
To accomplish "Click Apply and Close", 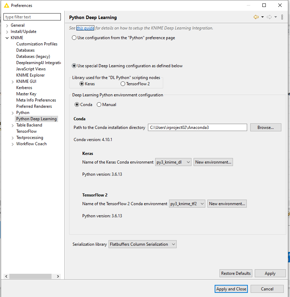I will (231, 289).
